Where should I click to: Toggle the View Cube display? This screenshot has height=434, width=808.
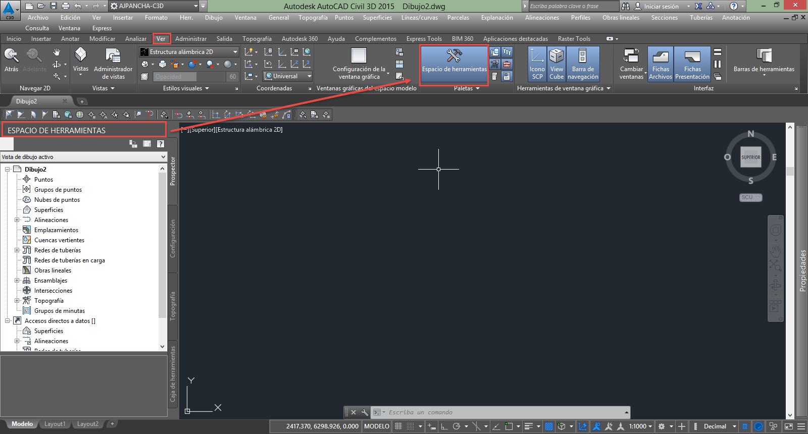(x=557, y=64)
